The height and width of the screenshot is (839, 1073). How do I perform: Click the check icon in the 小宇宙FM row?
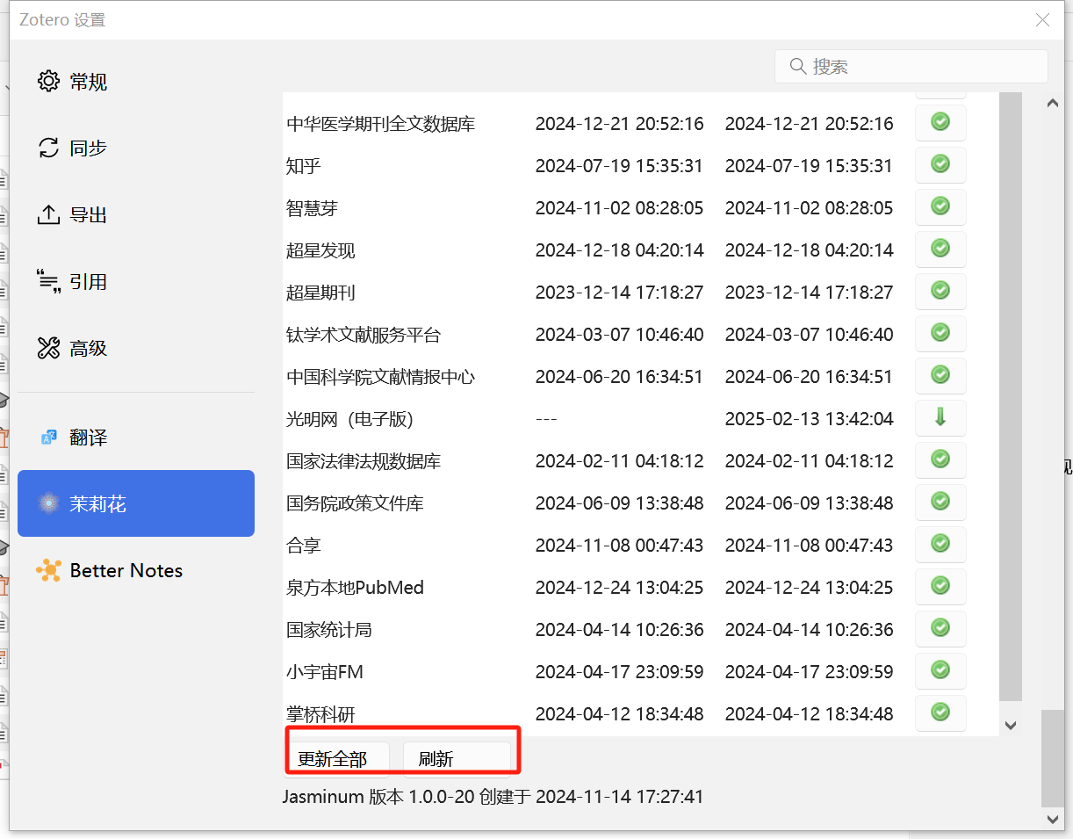(940, 671)
